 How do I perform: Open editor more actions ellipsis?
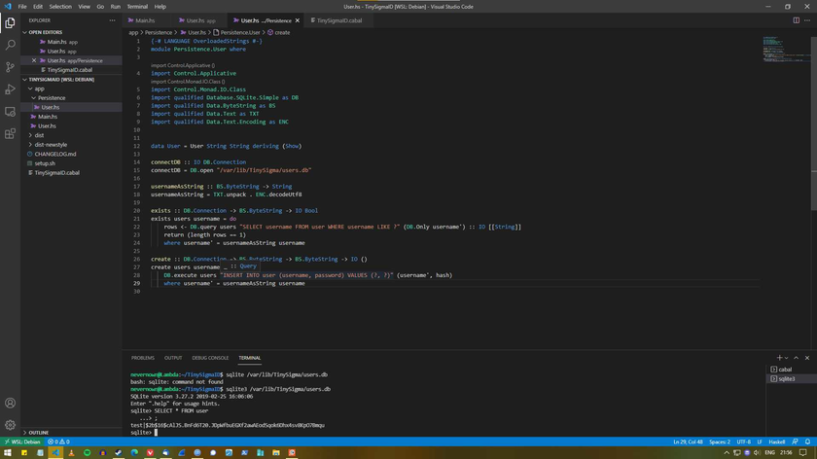(x=807, y=20)
